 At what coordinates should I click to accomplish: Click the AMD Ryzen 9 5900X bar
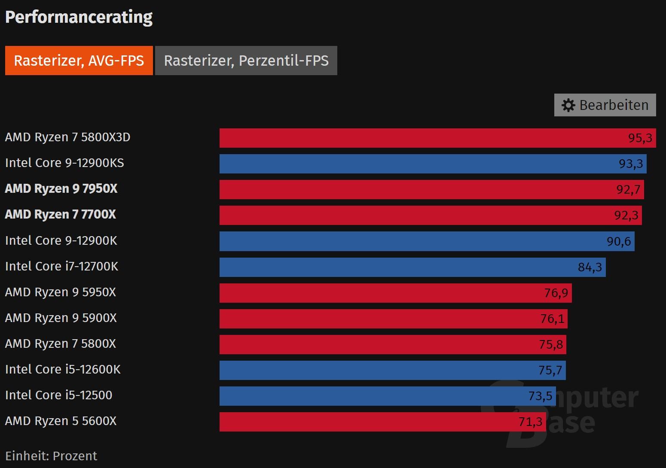point(394,319)
